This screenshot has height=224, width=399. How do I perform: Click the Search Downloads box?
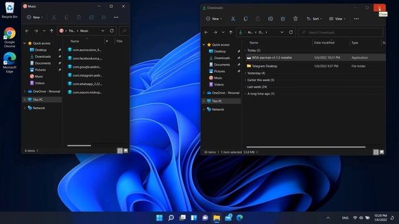[341, 32]
